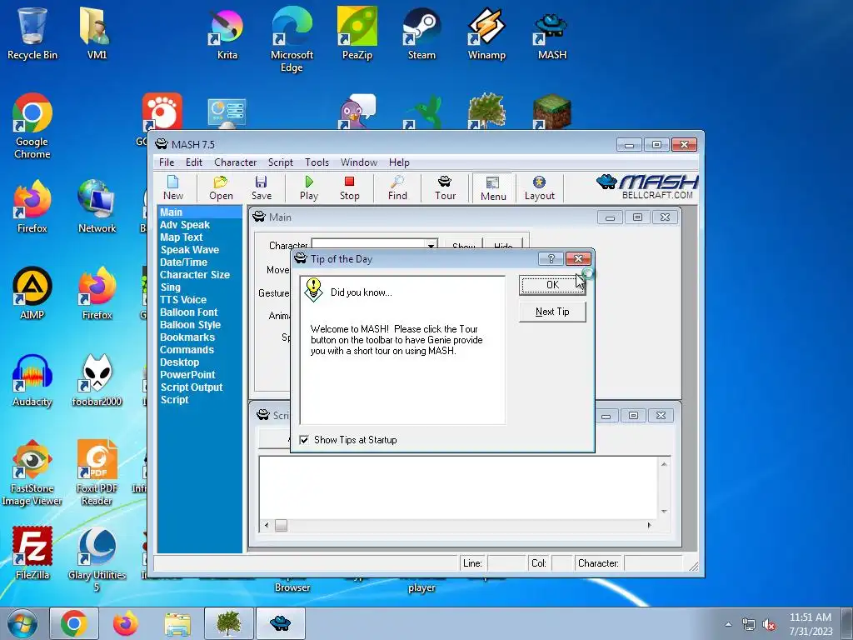Select Desktop in the sidebar

(x=180, y=362)
